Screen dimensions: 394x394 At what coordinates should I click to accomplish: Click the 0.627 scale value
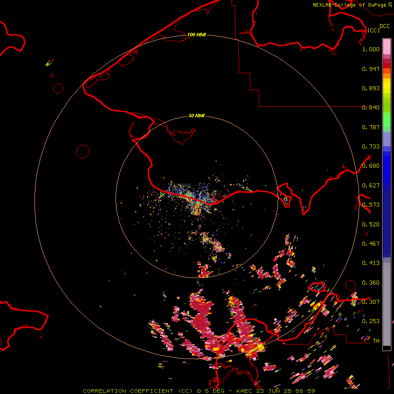click(x=371, y=186)
